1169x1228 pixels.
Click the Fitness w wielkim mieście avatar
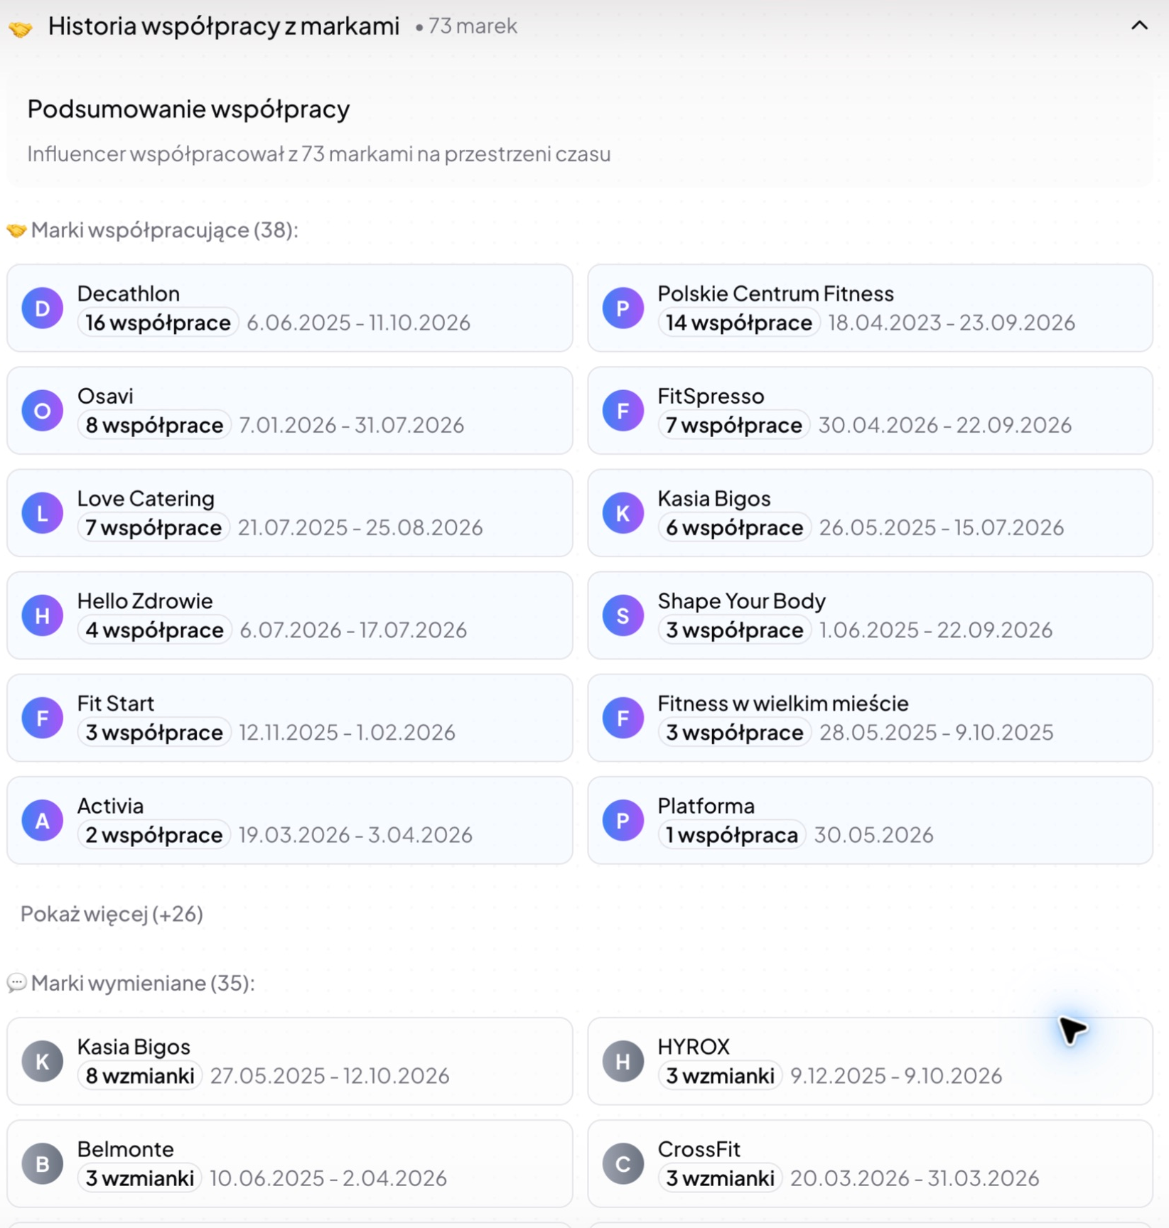[623, 717]
